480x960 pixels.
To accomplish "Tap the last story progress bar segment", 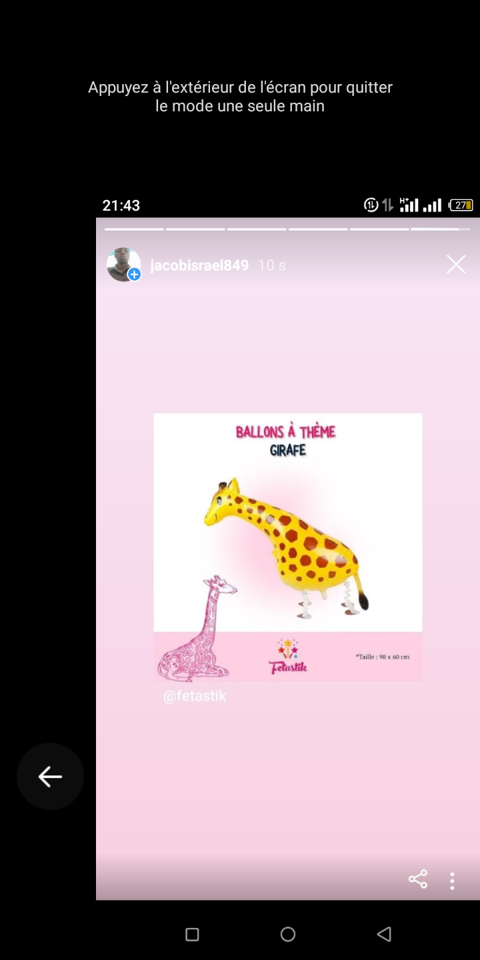I will point(441,229).
